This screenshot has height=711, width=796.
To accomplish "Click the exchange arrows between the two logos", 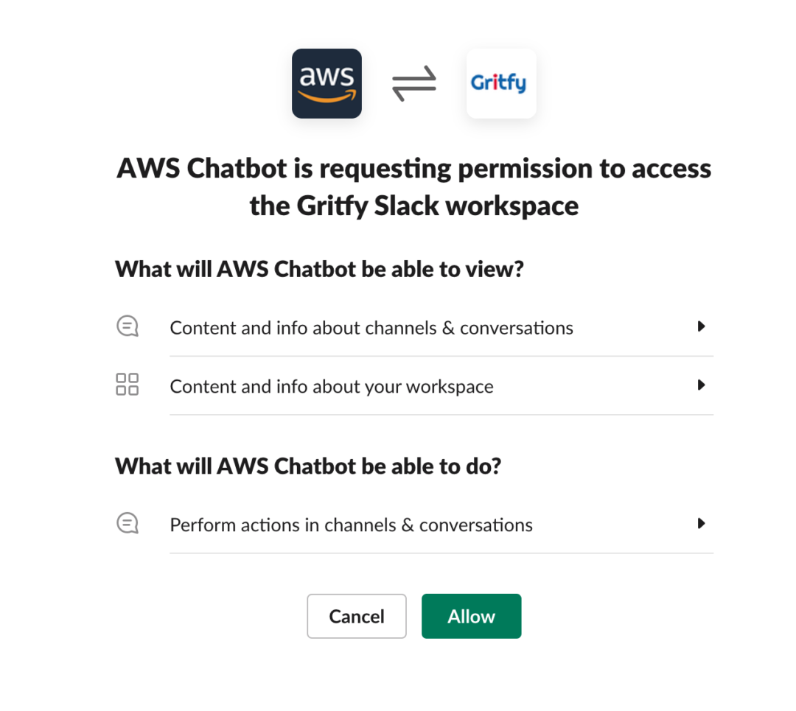I will pyautogui.click(x=413, y=83).
